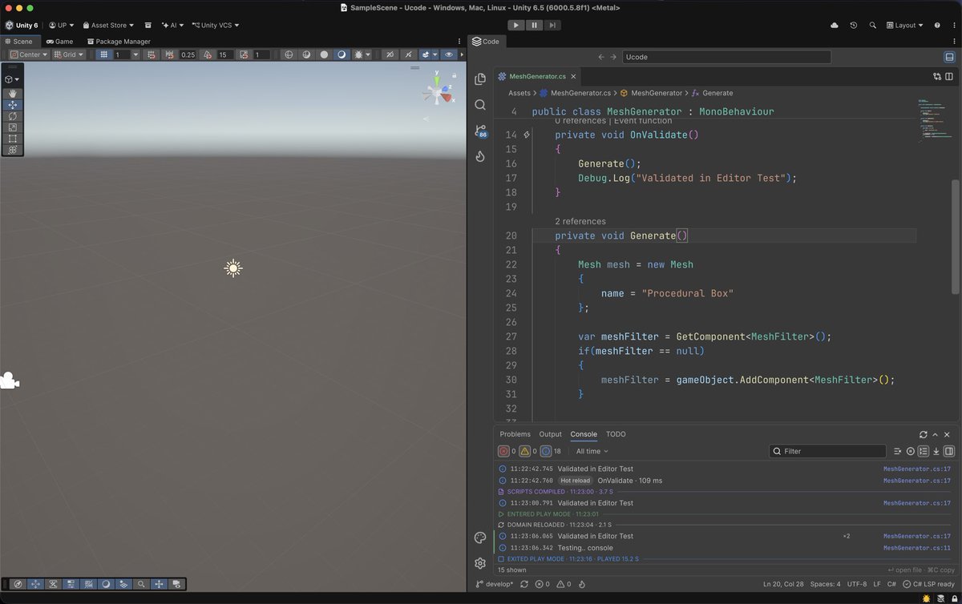The height and width of the screenshot is (604, 962).
Task: Open the Undo History icon
Action: click(x=855, y=26)
